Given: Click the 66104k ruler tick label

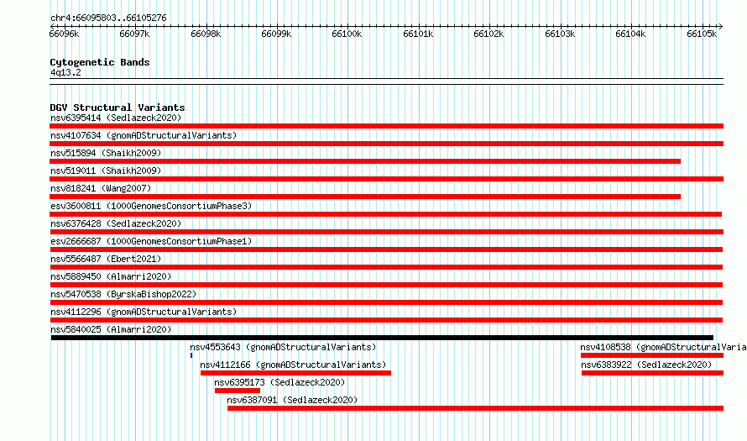Looking at the screenshot, I should click(x=630, y=34).
